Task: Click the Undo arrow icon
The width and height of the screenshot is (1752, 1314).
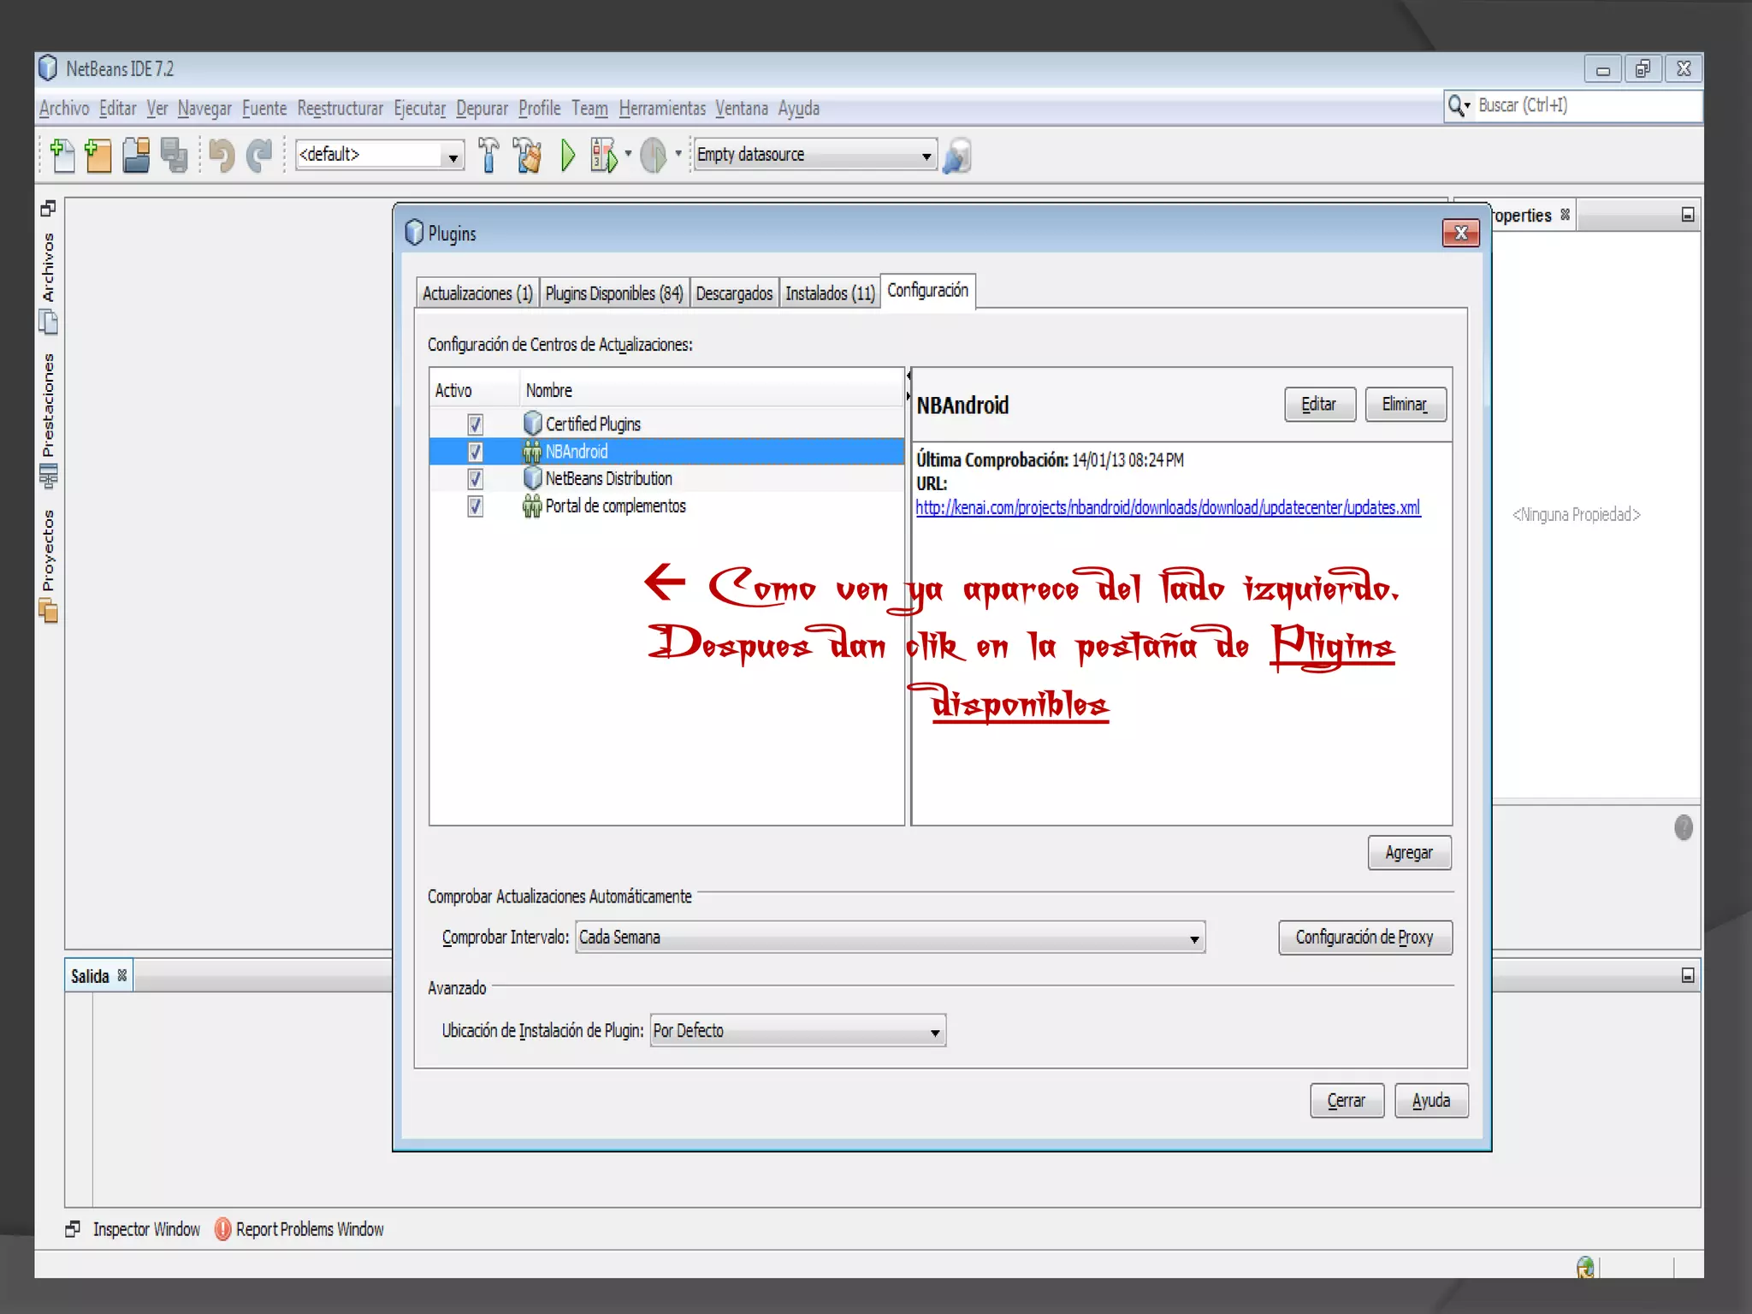Action: coord(222,156)
